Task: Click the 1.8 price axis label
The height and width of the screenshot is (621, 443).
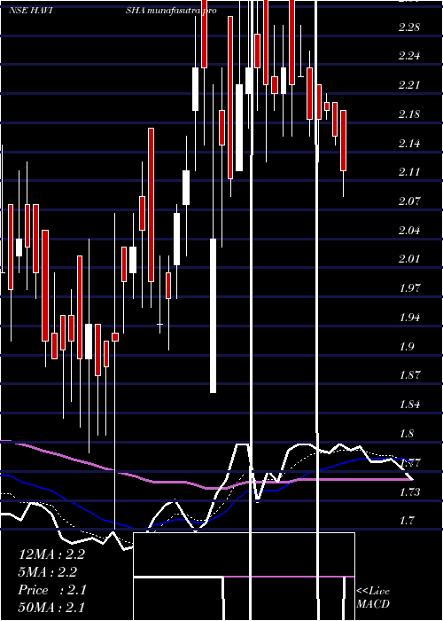Action: tap(408, 433)
